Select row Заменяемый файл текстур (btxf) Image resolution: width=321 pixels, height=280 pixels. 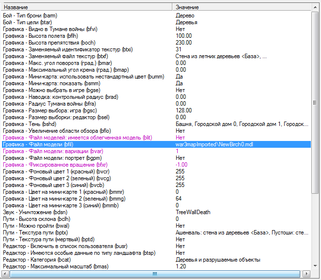click(156, 56)
